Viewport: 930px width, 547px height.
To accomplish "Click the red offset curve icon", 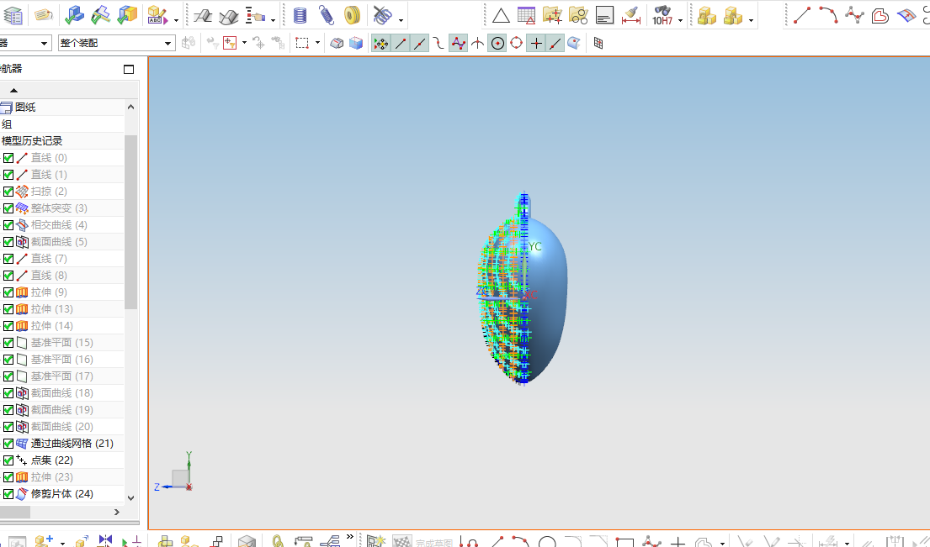I will pyautogui.click(x=880, y=15).
